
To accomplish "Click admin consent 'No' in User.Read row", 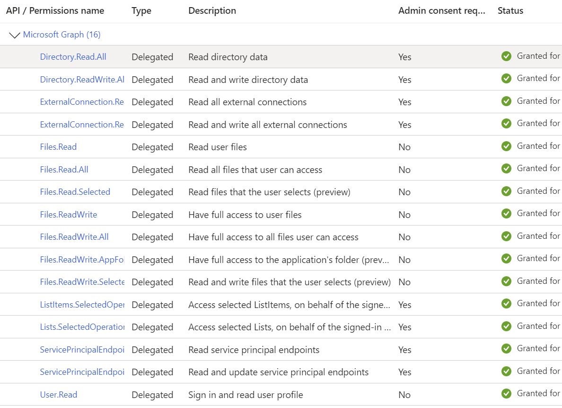I will coord(404,394).
